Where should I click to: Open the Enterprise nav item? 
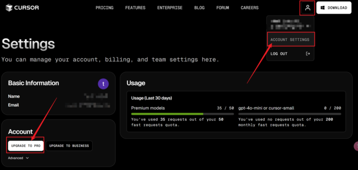coord(170,8)
